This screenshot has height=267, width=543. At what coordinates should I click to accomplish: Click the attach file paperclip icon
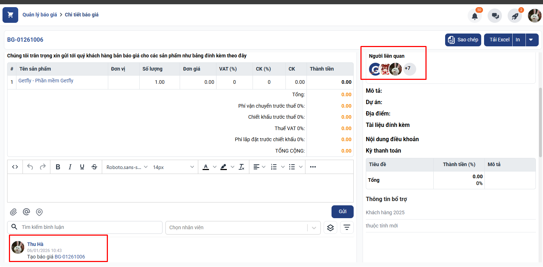coord(13,212)
